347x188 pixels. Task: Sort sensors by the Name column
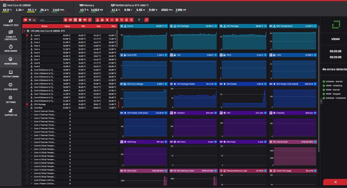click(x=44, y=26)
